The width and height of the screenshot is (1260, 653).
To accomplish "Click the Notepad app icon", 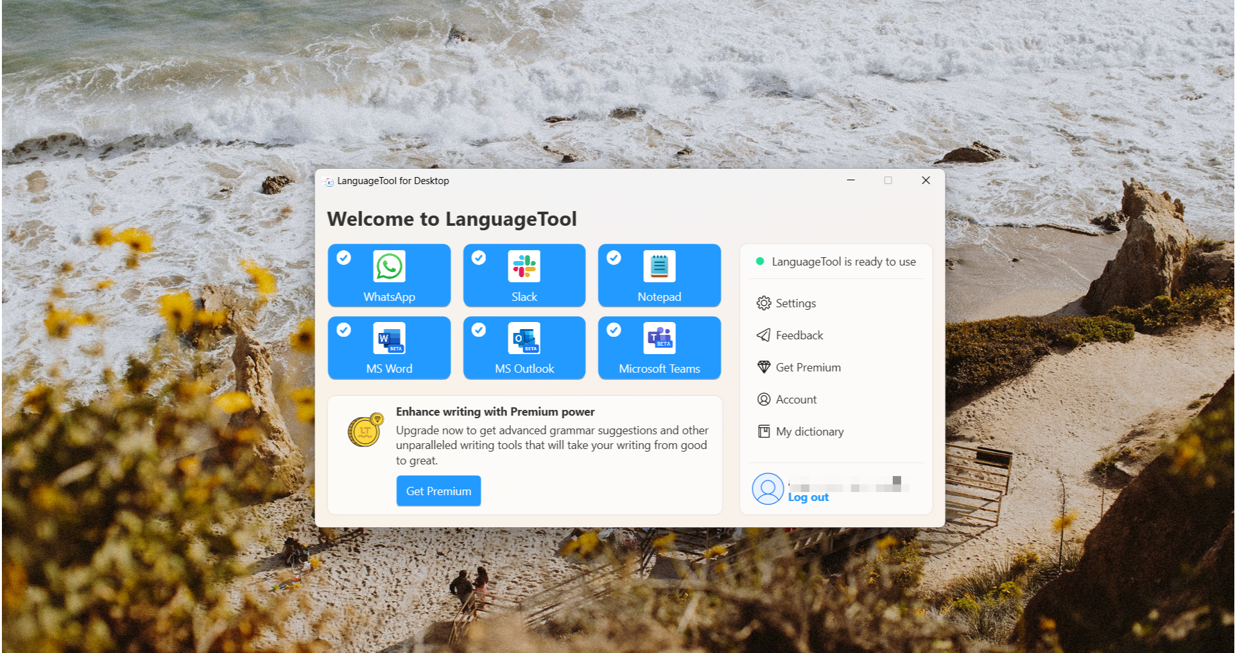I will (659, 266).
